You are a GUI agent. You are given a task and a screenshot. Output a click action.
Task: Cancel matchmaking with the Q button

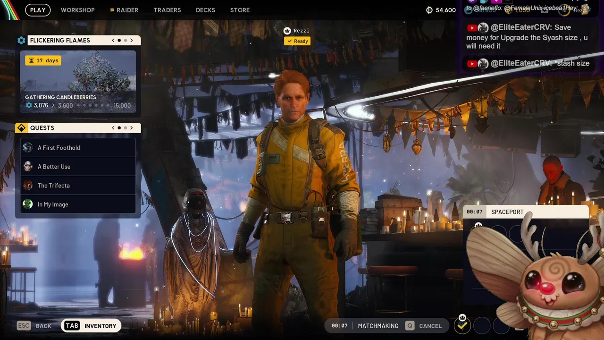[424, 326]
